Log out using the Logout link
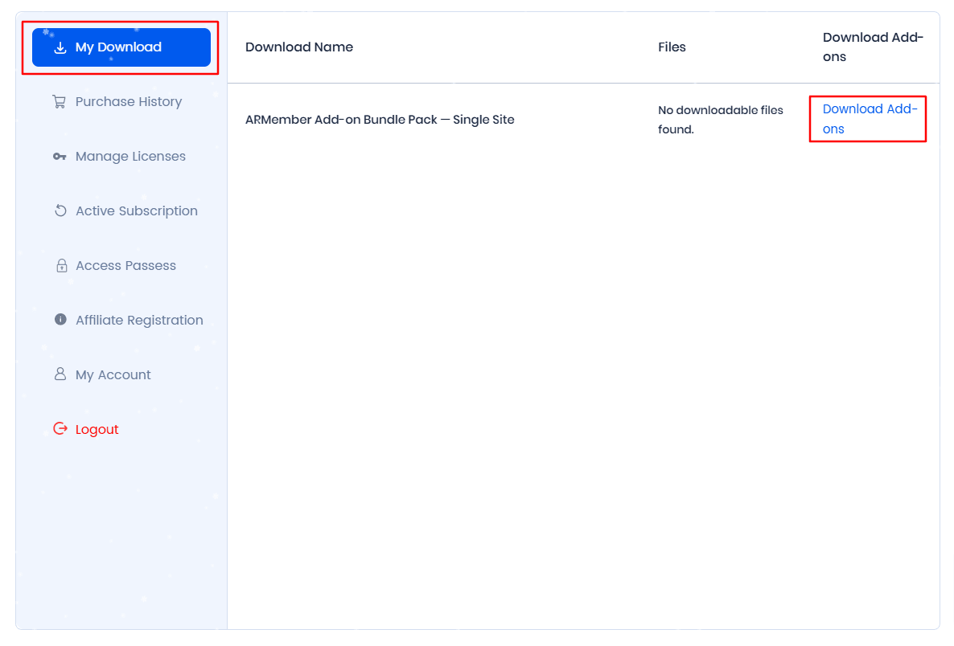 (x=97, y=430)
